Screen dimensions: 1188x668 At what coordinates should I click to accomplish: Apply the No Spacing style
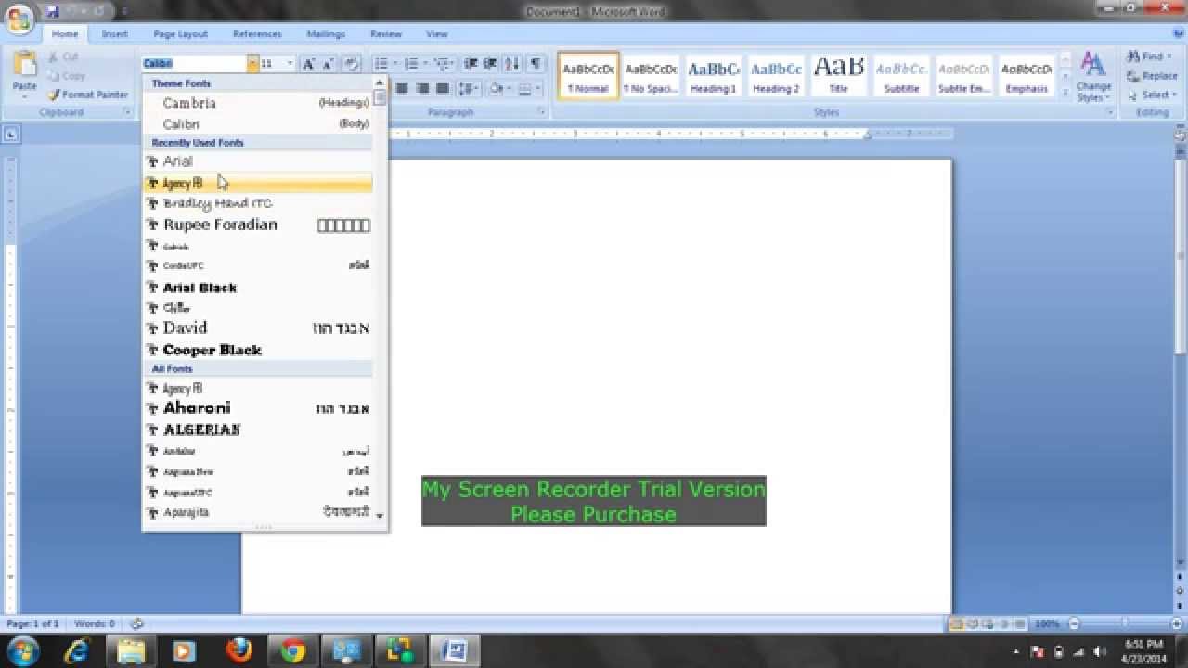(651, 76)
